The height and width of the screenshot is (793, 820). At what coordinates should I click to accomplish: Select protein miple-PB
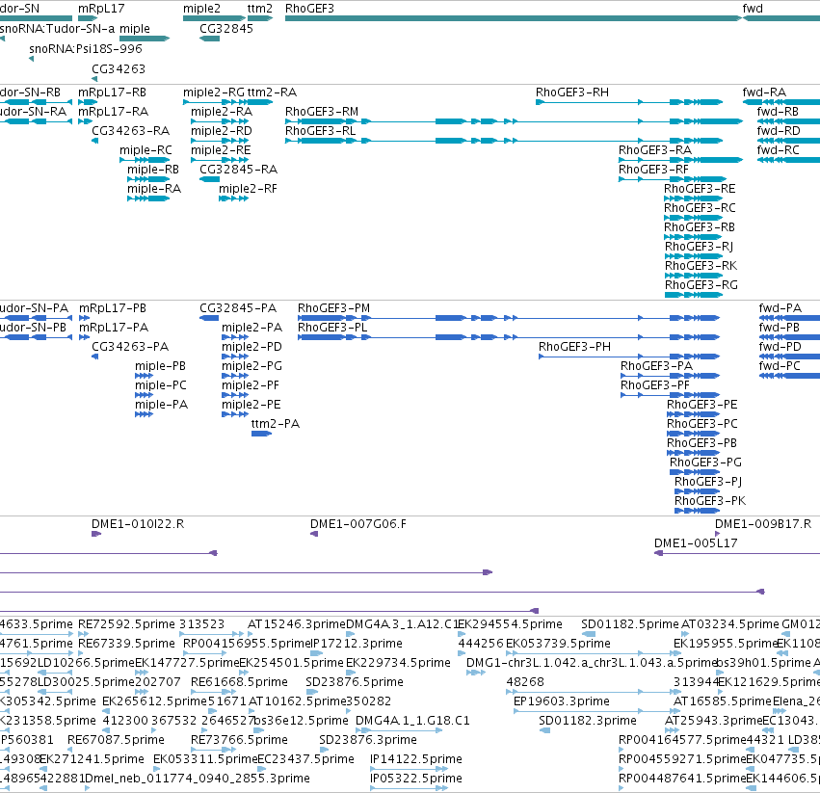click(x=144, y=376)
